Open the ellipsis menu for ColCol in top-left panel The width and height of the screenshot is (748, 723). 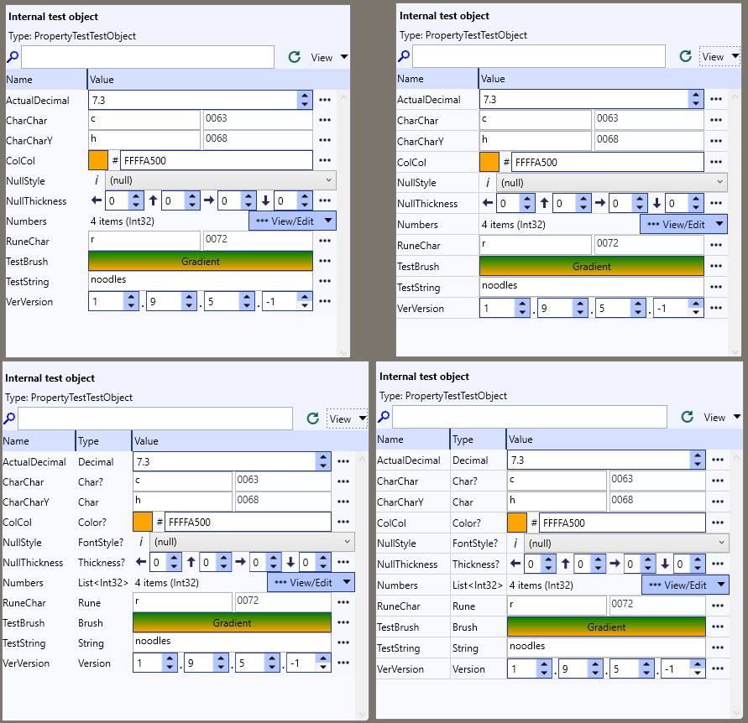point(325,160)
